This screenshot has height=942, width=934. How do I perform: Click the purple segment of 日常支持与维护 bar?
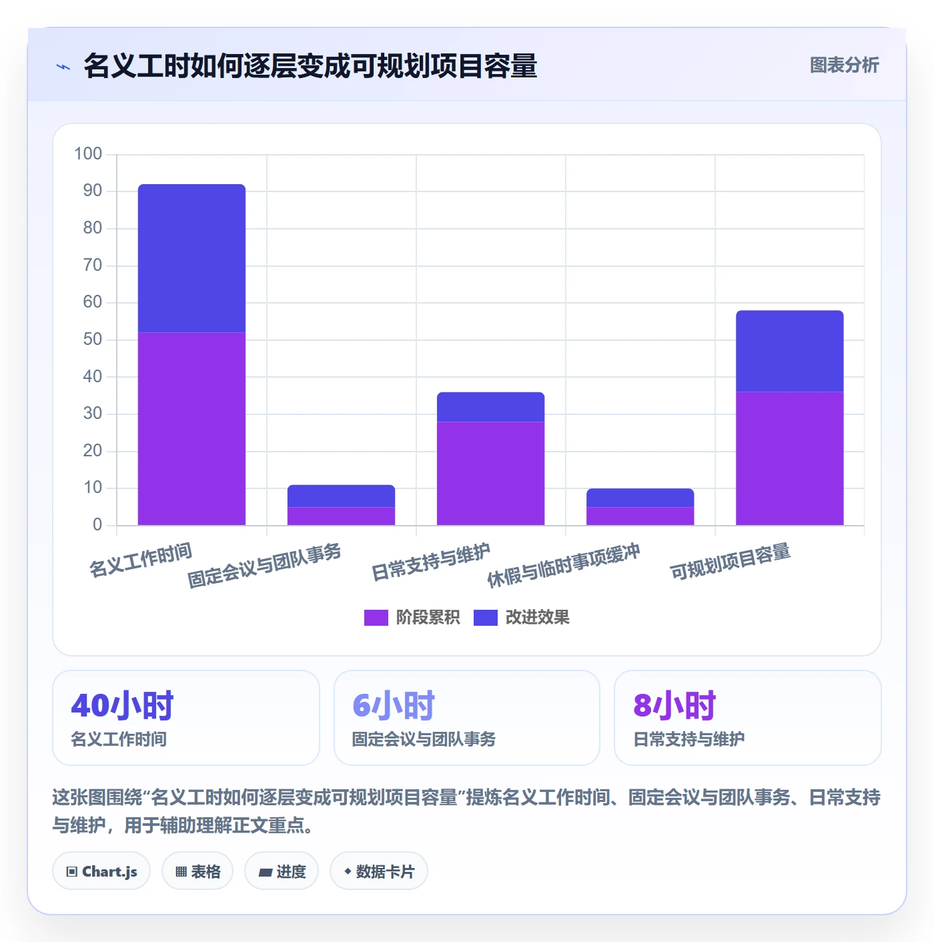pyautogui.click(x=490, y=474)
